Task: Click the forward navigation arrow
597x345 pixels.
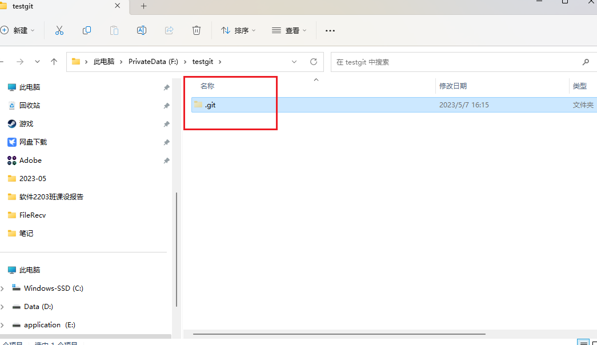Action: pos(20,62)
